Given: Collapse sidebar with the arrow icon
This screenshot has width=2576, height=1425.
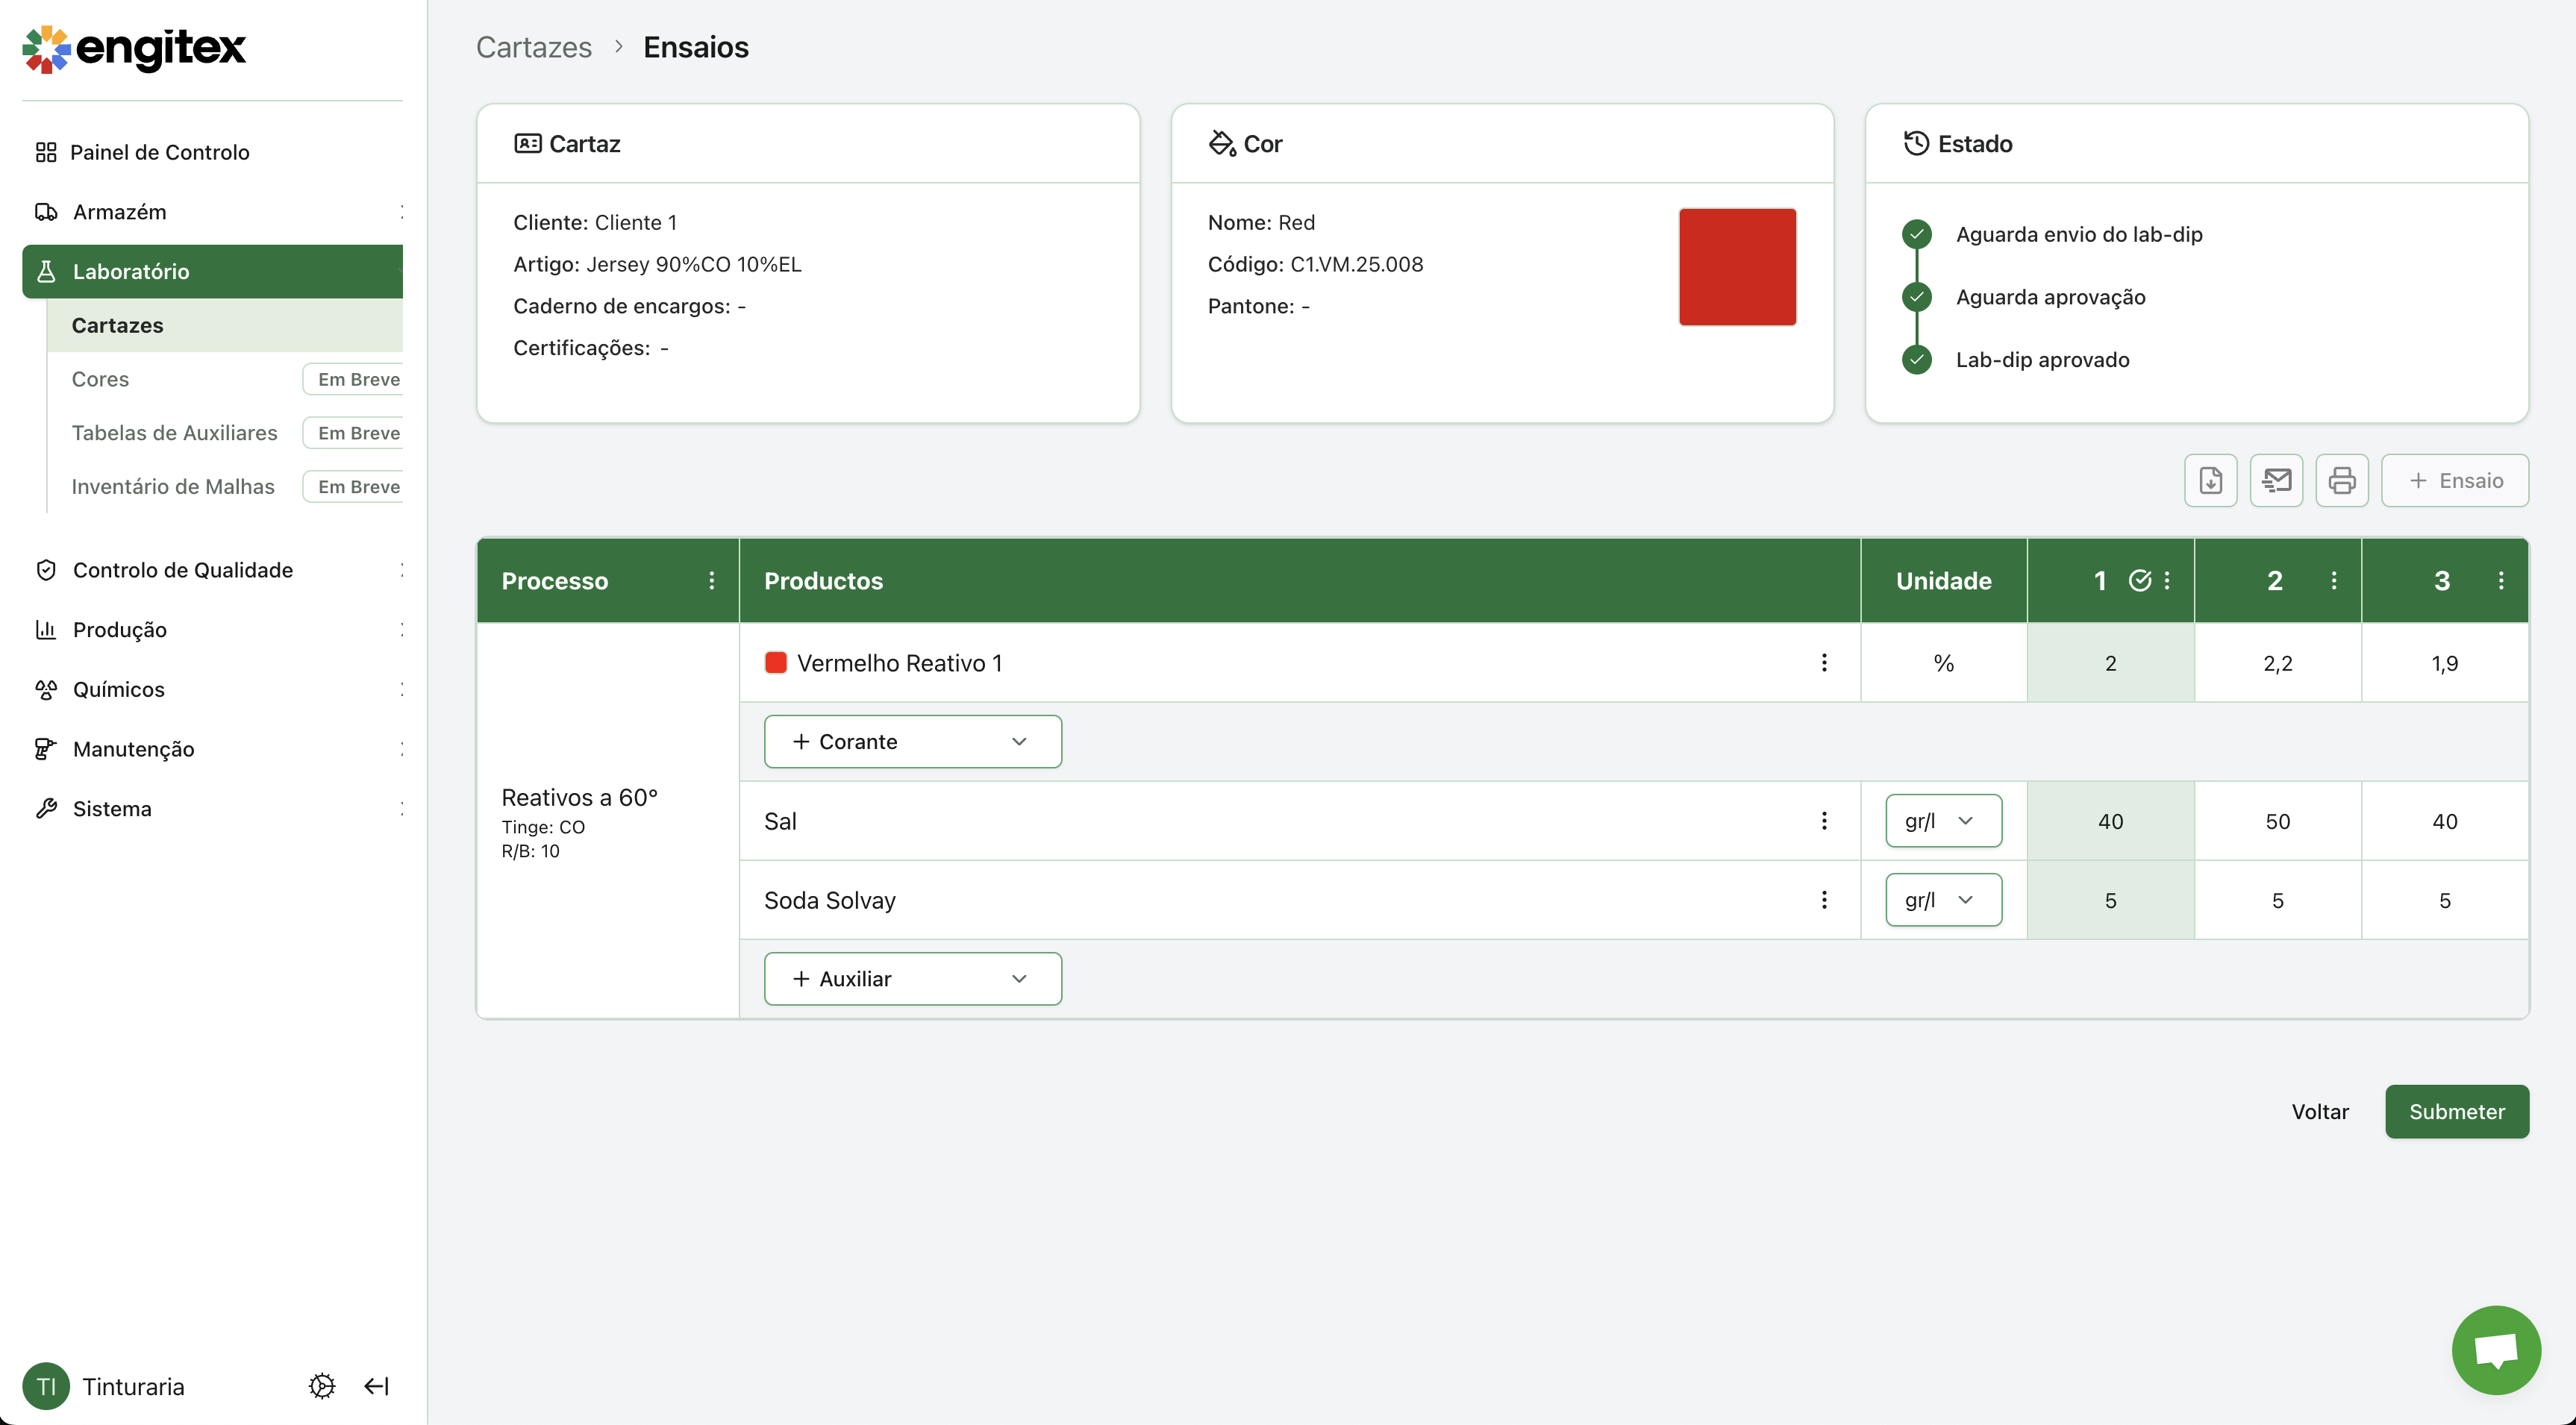Looking at the screenshot, I should click(x=377, y=1386).
